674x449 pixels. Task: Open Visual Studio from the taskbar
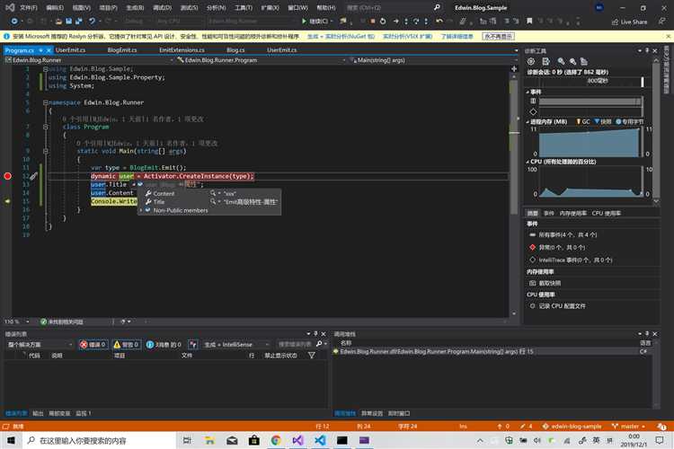(297, 440)
